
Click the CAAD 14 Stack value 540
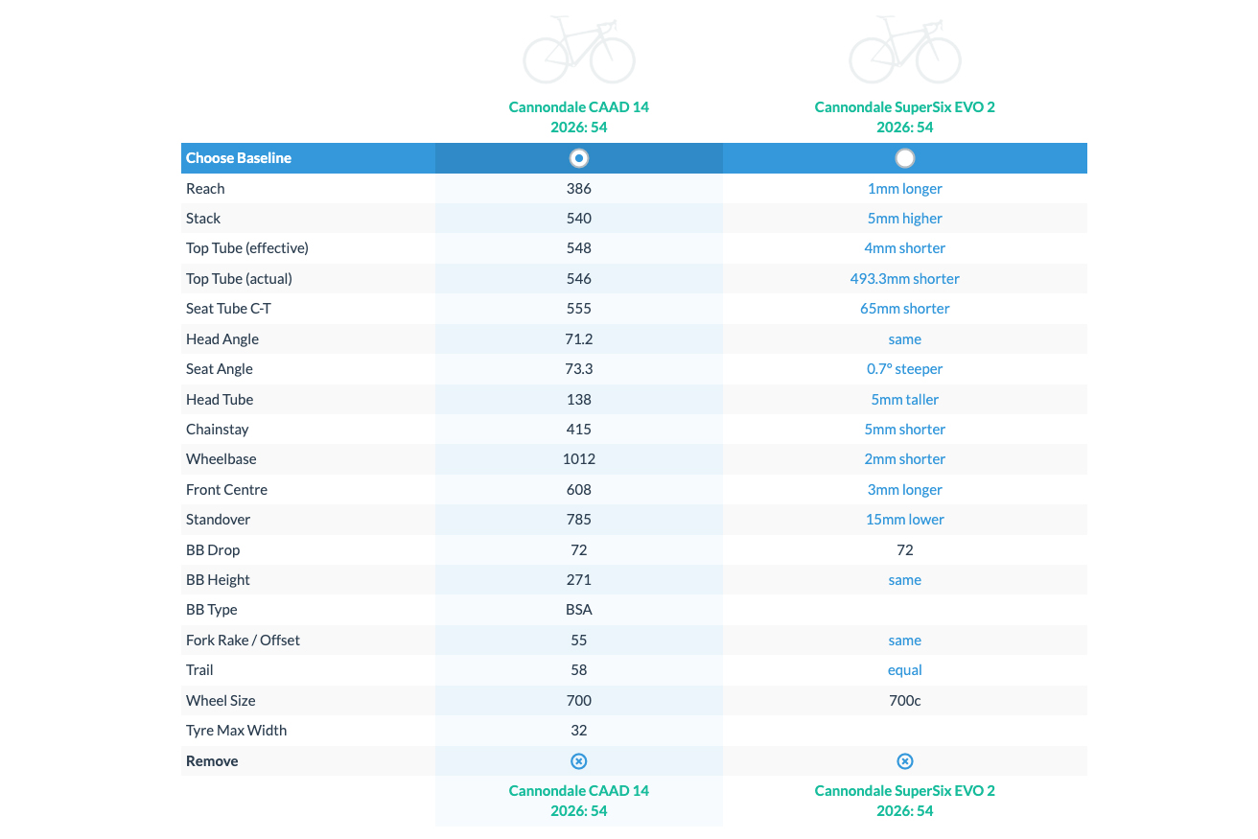click(579, 219)
